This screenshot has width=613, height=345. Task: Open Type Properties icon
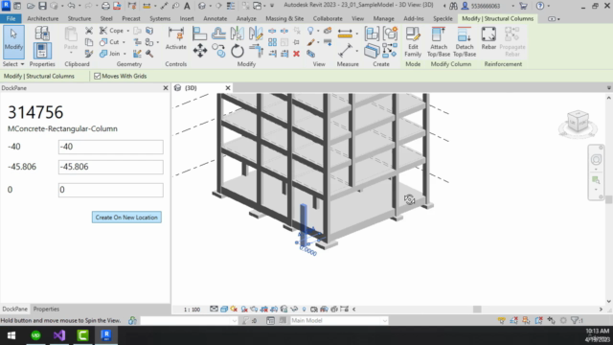point(42,34)
